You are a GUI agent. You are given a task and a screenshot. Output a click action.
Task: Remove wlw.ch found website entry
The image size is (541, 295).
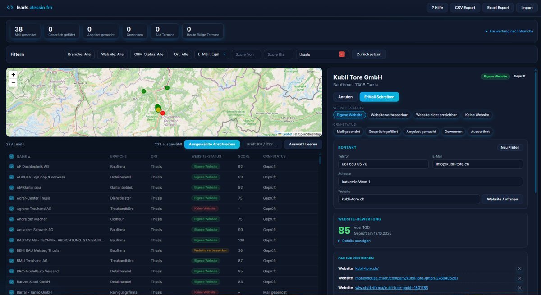pyautogui.click(x=519, y=288)
